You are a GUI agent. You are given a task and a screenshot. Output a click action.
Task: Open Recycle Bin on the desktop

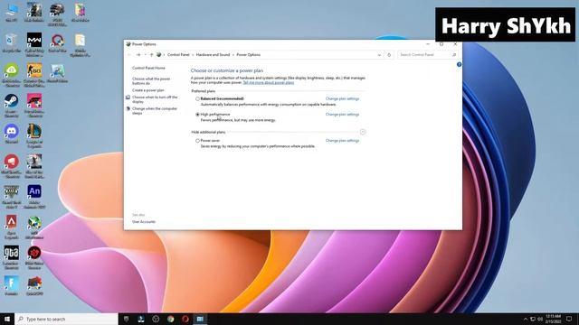[x=12, y=43]
